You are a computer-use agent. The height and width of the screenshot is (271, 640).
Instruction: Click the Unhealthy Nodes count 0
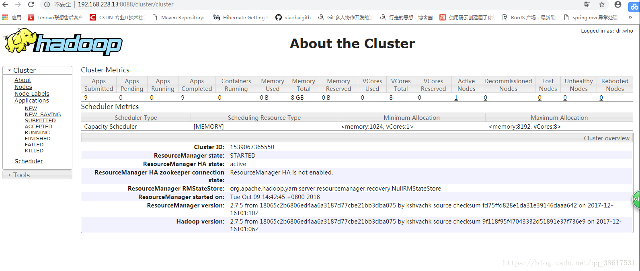(x=565, y=98)
